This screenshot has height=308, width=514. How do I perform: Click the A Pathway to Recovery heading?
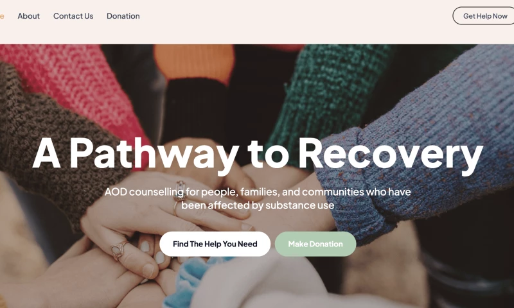click(x=258, y=153)
